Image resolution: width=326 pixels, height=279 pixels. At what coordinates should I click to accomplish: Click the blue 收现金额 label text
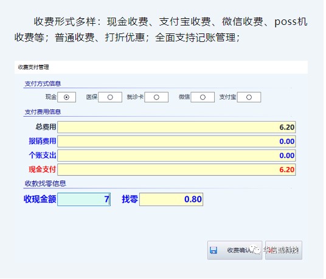click(x=40, y=199)
